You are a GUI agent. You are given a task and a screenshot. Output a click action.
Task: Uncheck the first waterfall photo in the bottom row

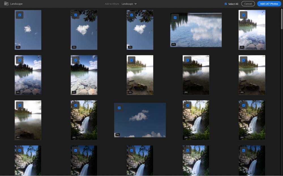[x=20, y=150]
